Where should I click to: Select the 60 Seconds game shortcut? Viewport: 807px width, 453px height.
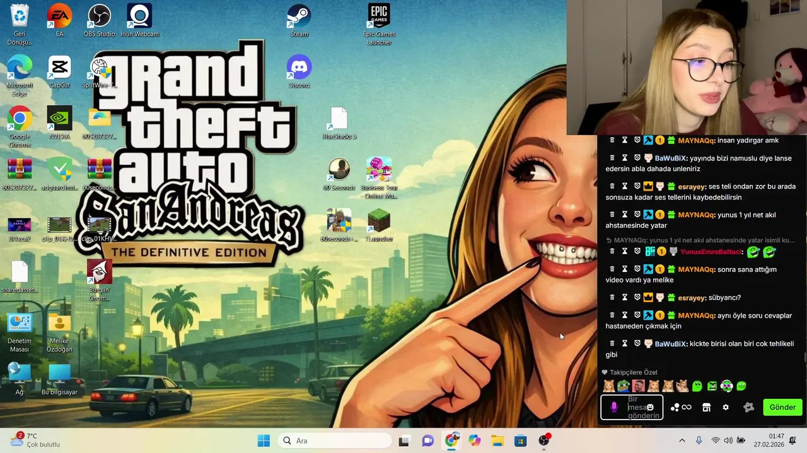(339, 174)
